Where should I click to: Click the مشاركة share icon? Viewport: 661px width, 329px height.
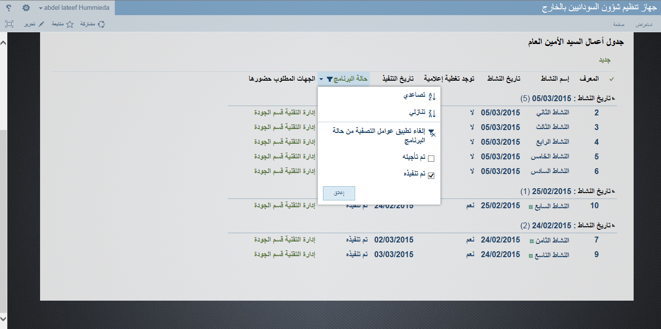pyautogui.click(x=102, y=24)
